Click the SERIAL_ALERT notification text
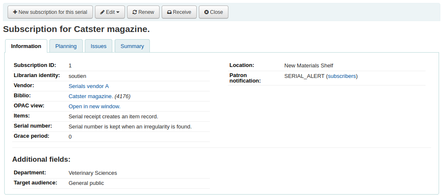 (x=304, y=76)
